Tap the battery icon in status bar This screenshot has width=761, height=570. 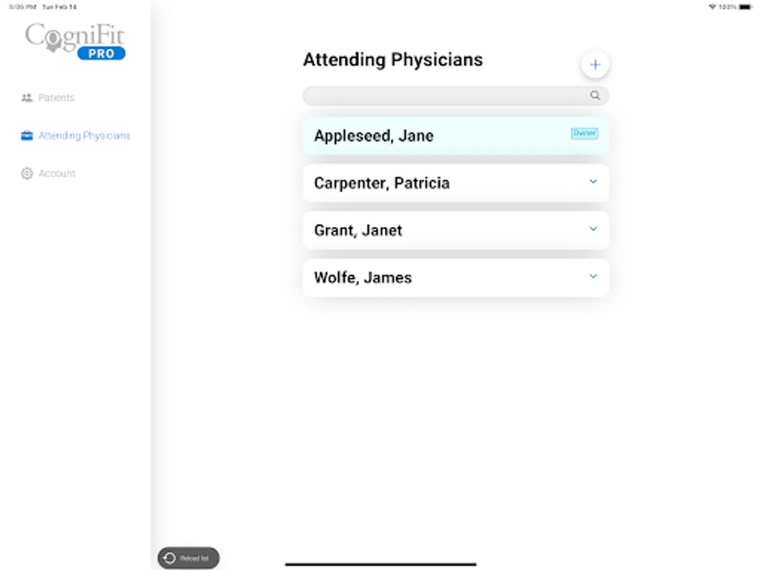point(745,7)
